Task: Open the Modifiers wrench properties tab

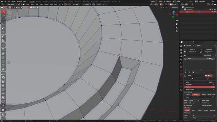Action: pos(181,74)
